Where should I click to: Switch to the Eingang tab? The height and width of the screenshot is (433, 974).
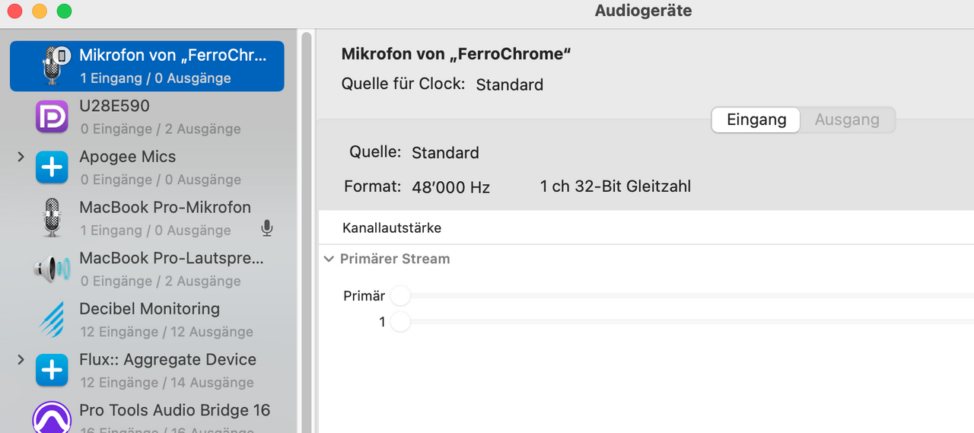click(756, 120)
